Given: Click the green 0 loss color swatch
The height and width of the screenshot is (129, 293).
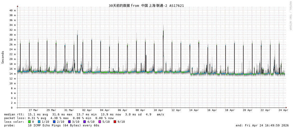Looking at the screenshot, I should [30, 122].
